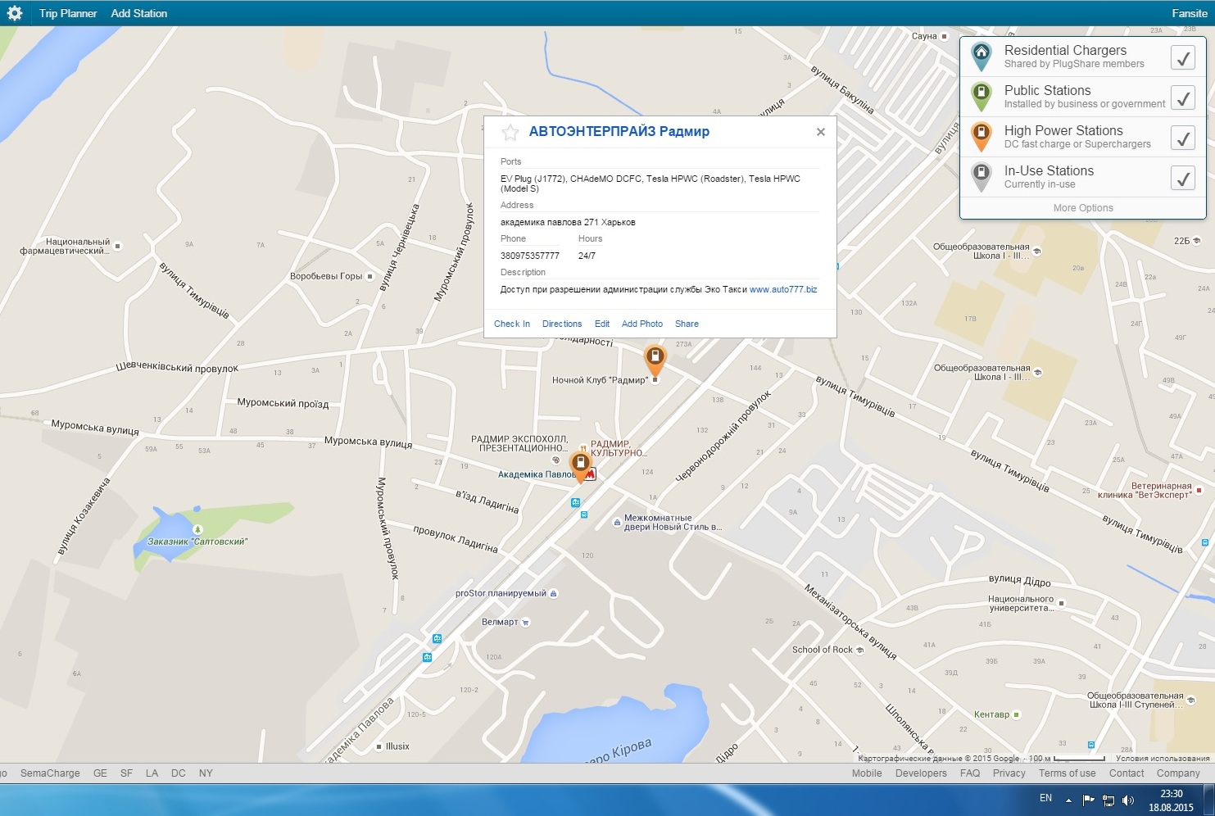1215x816 pixels.
Task: Open the Trip Planner menu
Action: point(68,13)
